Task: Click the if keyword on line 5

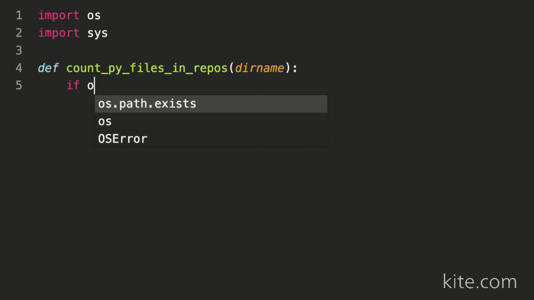Action: pos(72,85)
